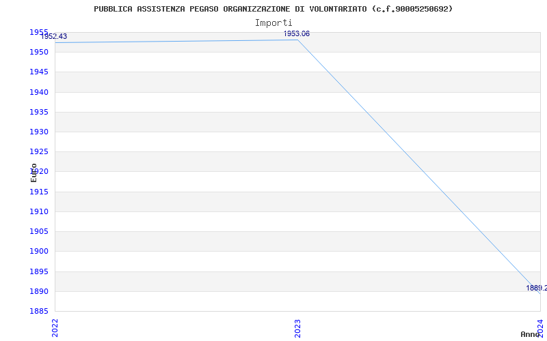Click the 1915 y-axis tick label

point(39,192)
